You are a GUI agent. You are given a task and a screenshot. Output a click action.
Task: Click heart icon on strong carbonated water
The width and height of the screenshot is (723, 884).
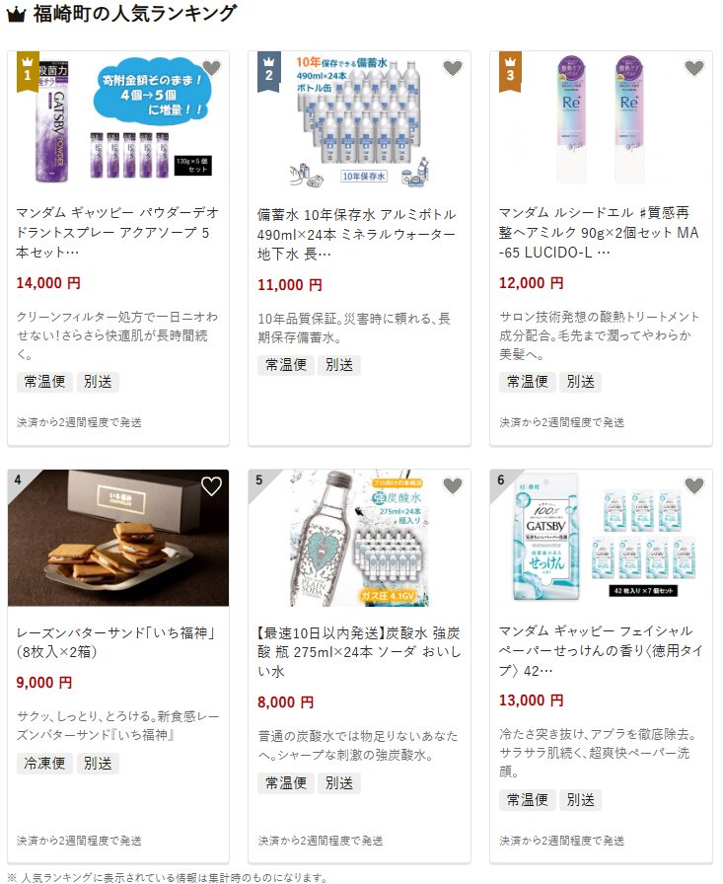453,486
